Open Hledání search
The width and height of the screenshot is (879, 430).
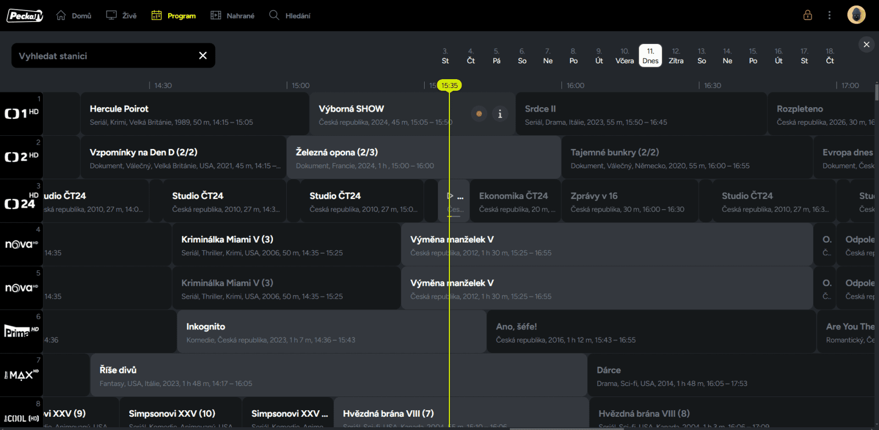pos(290,16)
